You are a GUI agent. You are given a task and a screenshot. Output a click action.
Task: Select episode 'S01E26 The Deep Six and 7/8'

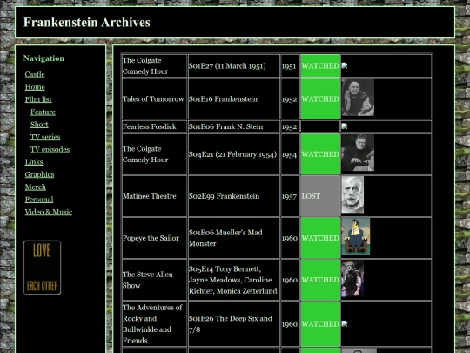tap(231, 324)
